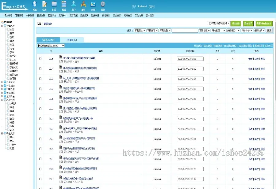The image size is (276, 189).
Task: Open the 栏目 (Column) folder icon
Action: click(54, 4)
